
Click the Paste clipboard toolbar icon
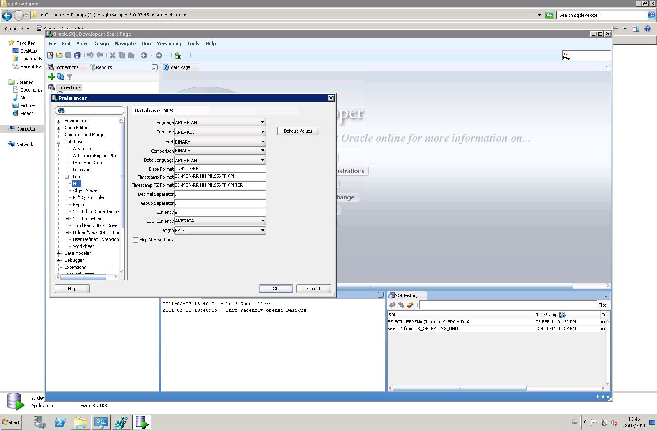(131, 55)
